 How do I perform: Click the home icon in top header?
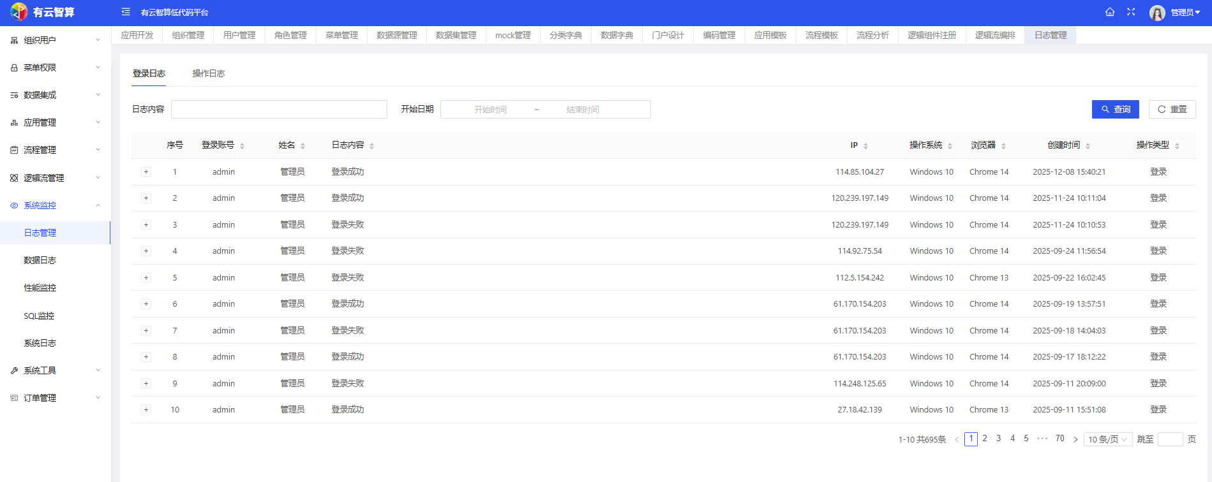(x=1110, y=12)
